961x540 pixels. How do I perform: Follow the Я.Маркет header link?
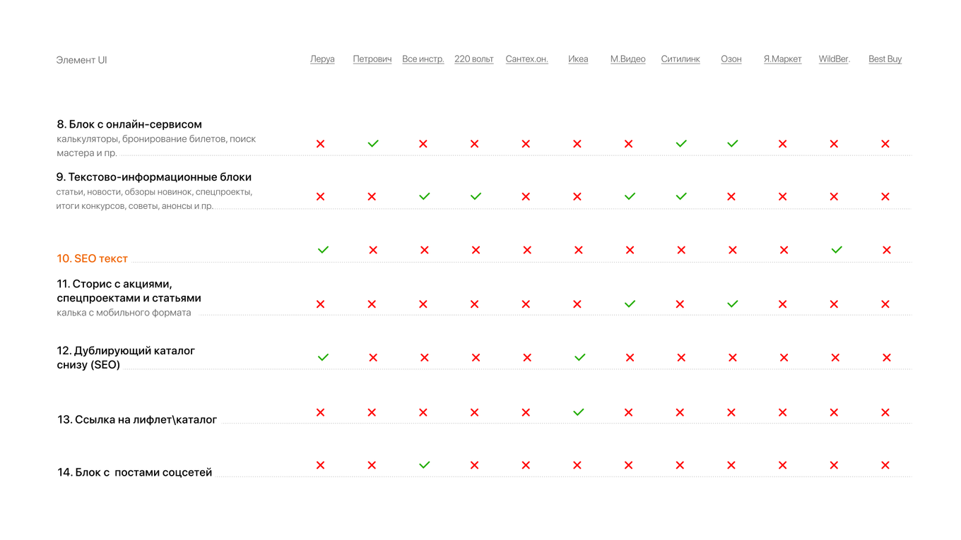[x=782, y=59]
